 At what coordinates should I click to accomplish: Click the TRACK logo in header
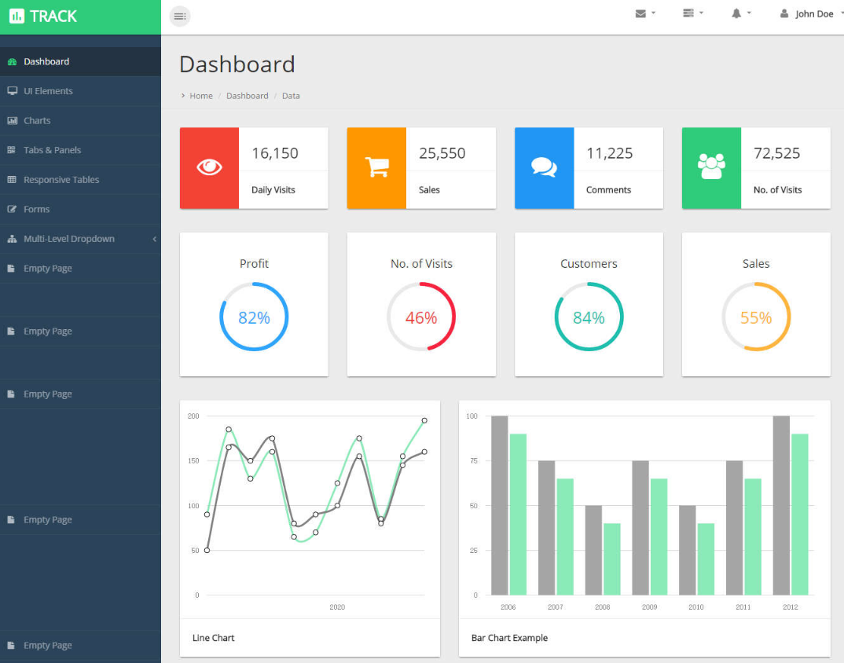coord(44,16)
